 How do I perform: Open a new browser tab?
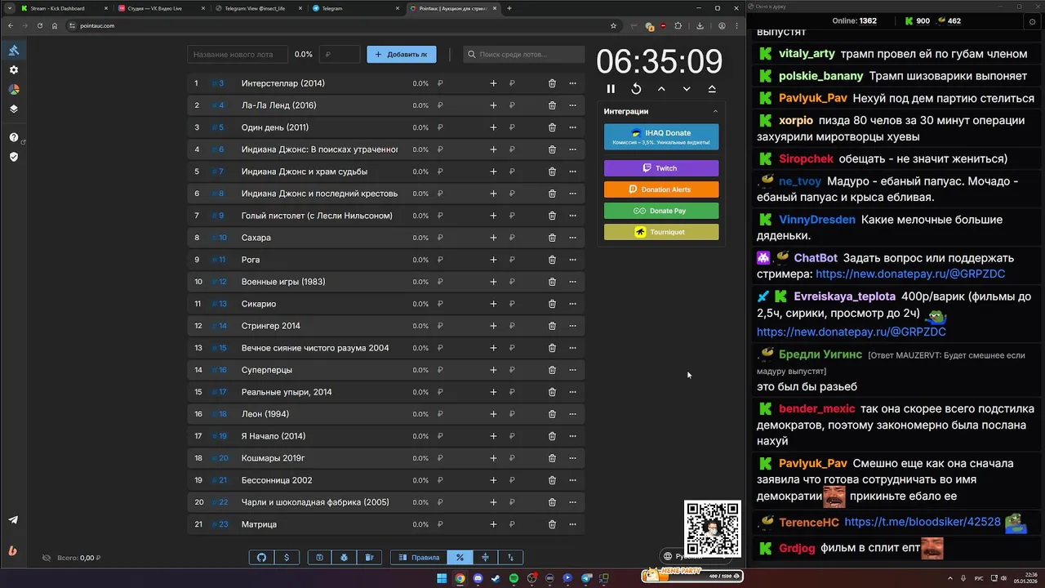click(x=509, y=8)
